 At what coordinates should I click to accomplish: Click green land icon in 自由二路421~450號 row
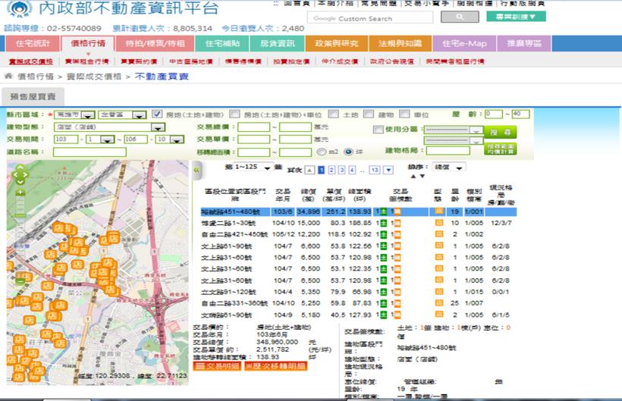pyautogui.click(x=384, y=234)
